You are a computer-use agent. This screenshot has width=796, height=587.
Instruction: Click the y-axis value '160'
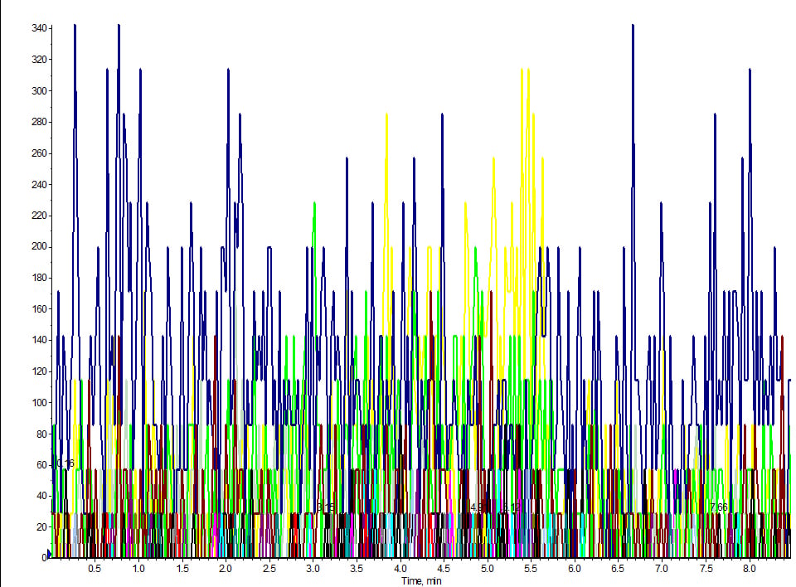[39, 308]
